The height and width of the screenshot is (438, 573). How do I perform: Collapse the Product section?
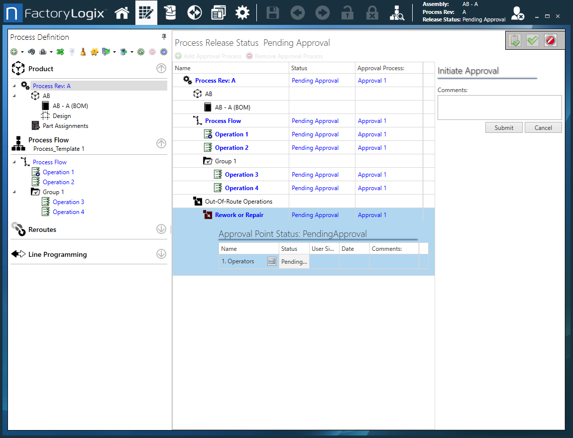(161, 69)
